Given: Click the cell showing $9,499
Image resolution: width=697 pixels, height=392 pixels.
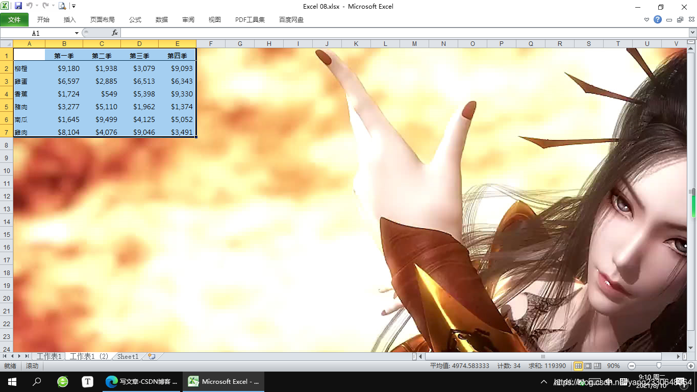Looking at the screenshot, I should (102, 119).
